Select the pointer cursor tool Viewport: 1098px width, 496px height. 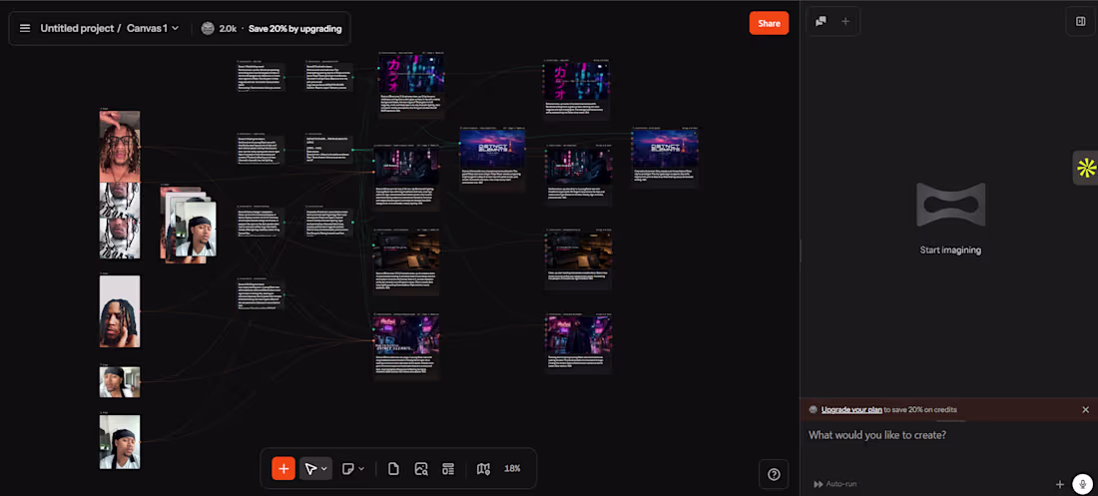tap(310, 469)
